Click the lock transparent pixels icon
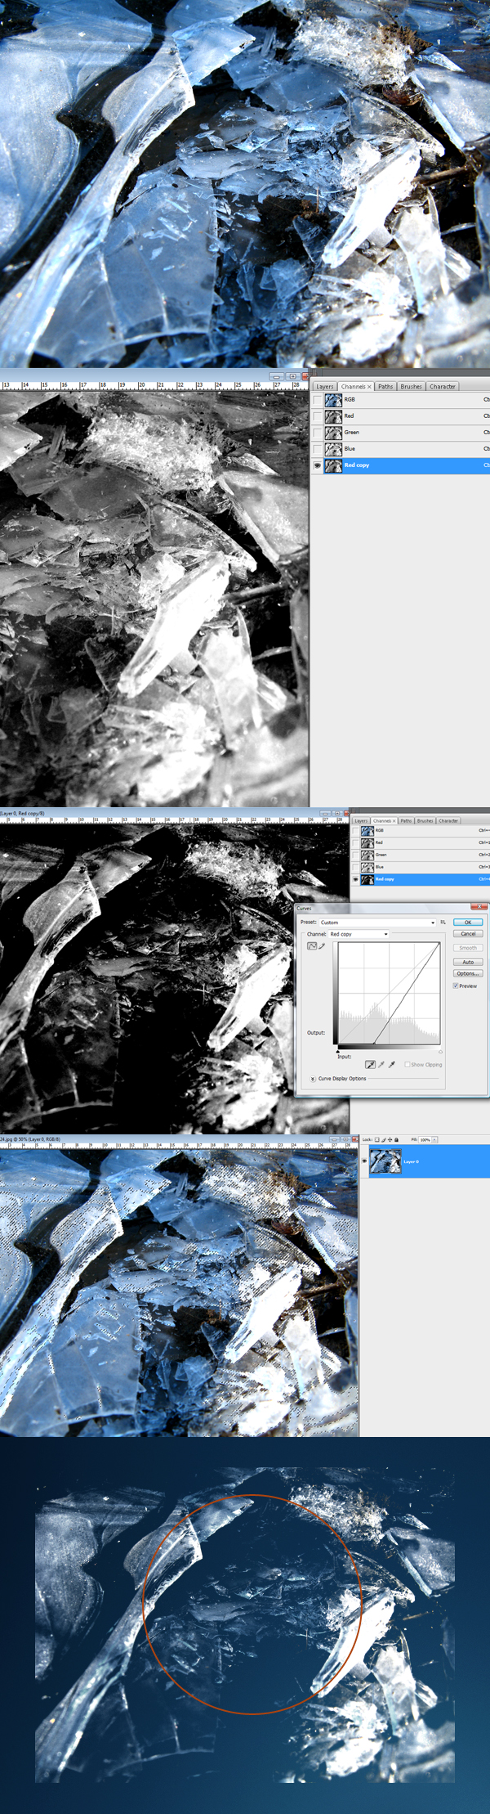The width and height of the screenshot is (490, 1814). (377, 1139)
